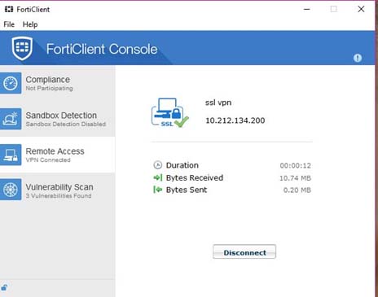This screenshot has width=378, height=297.
Task: Click the 'Bytes Received' label
Action: click(195, 177)
